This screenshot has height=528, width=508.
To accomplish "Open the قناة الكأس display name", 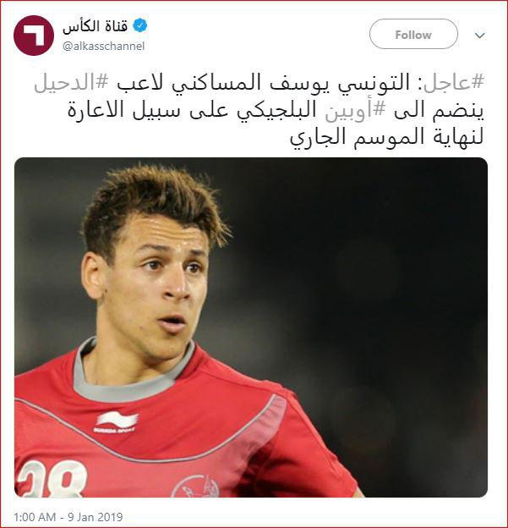I will (96, 26).
